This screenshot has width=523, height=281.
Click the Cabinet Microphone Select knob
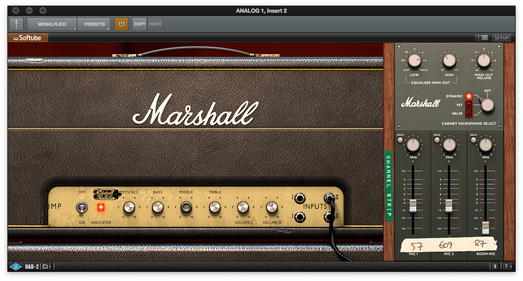click(x=487, y=105)
